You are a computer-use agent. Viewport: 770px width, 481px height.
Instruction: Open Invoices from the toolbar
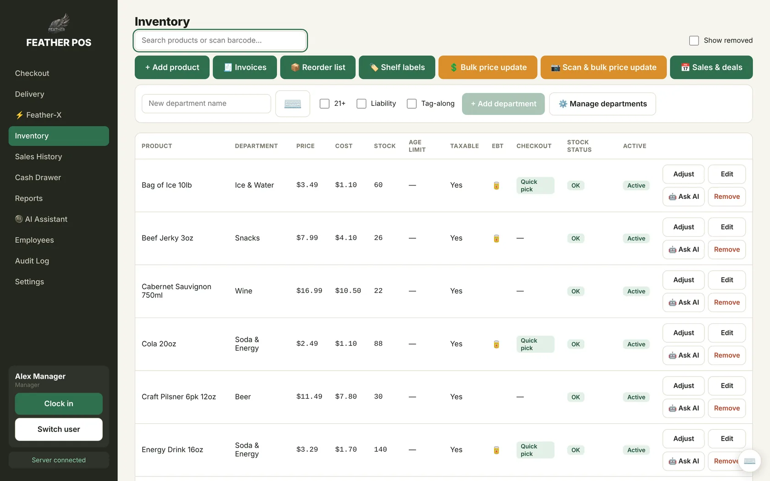(x=245, y=67)
